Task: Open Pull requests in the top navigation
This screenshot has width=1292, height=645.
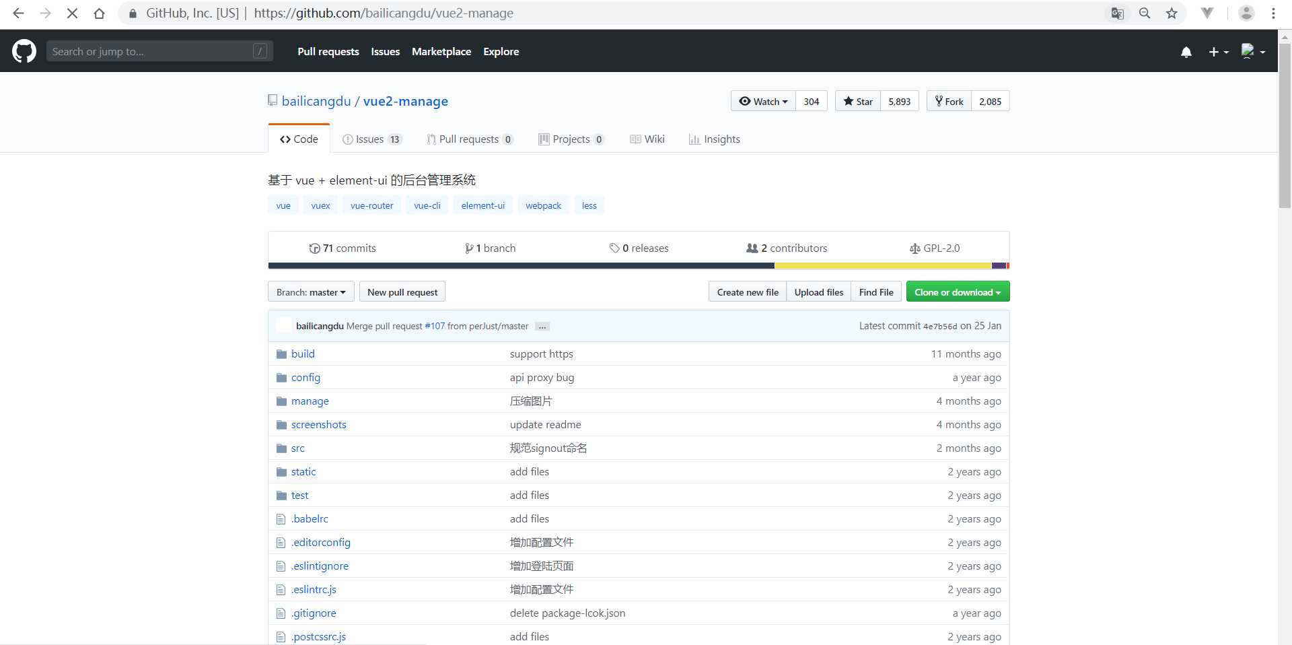Action: 328,52
